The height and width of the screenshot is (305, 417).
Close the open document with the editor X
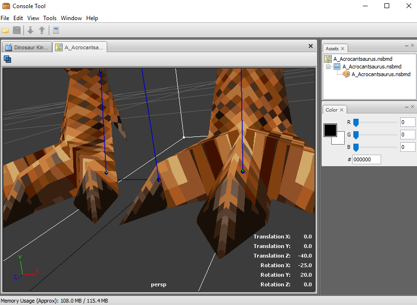click(x=311, y=46)
